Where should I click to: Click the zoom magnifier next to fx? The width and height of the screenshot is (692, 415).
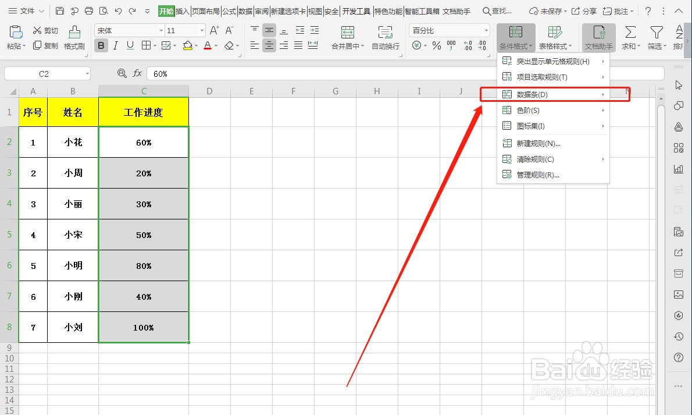(122, 73)
